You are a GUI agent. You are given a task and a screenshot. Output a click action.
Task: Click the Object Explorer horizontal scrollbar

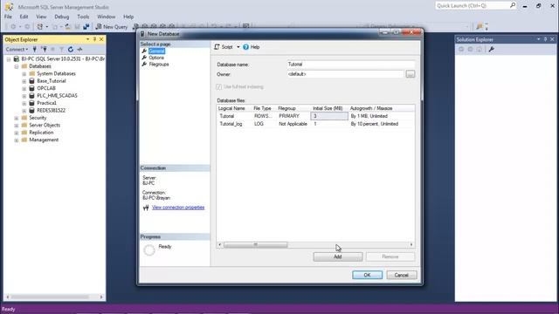tap(54, 297)
